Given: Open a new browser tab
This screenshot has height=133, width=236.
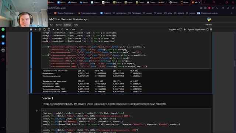Looking at the screenshot, I should coord(204,2).
